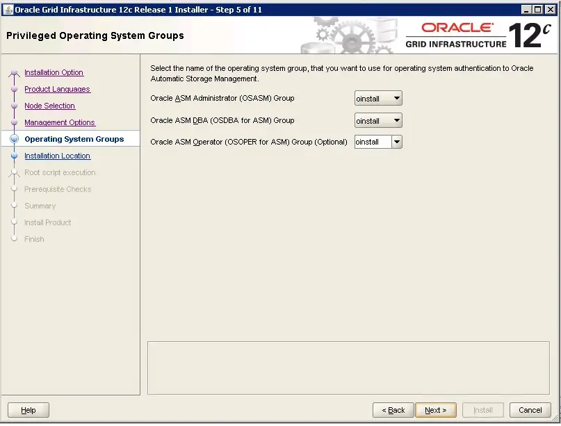Click the Install Product step text
Image resolution: width=561 pixels, height=426 pixels.
47,222
